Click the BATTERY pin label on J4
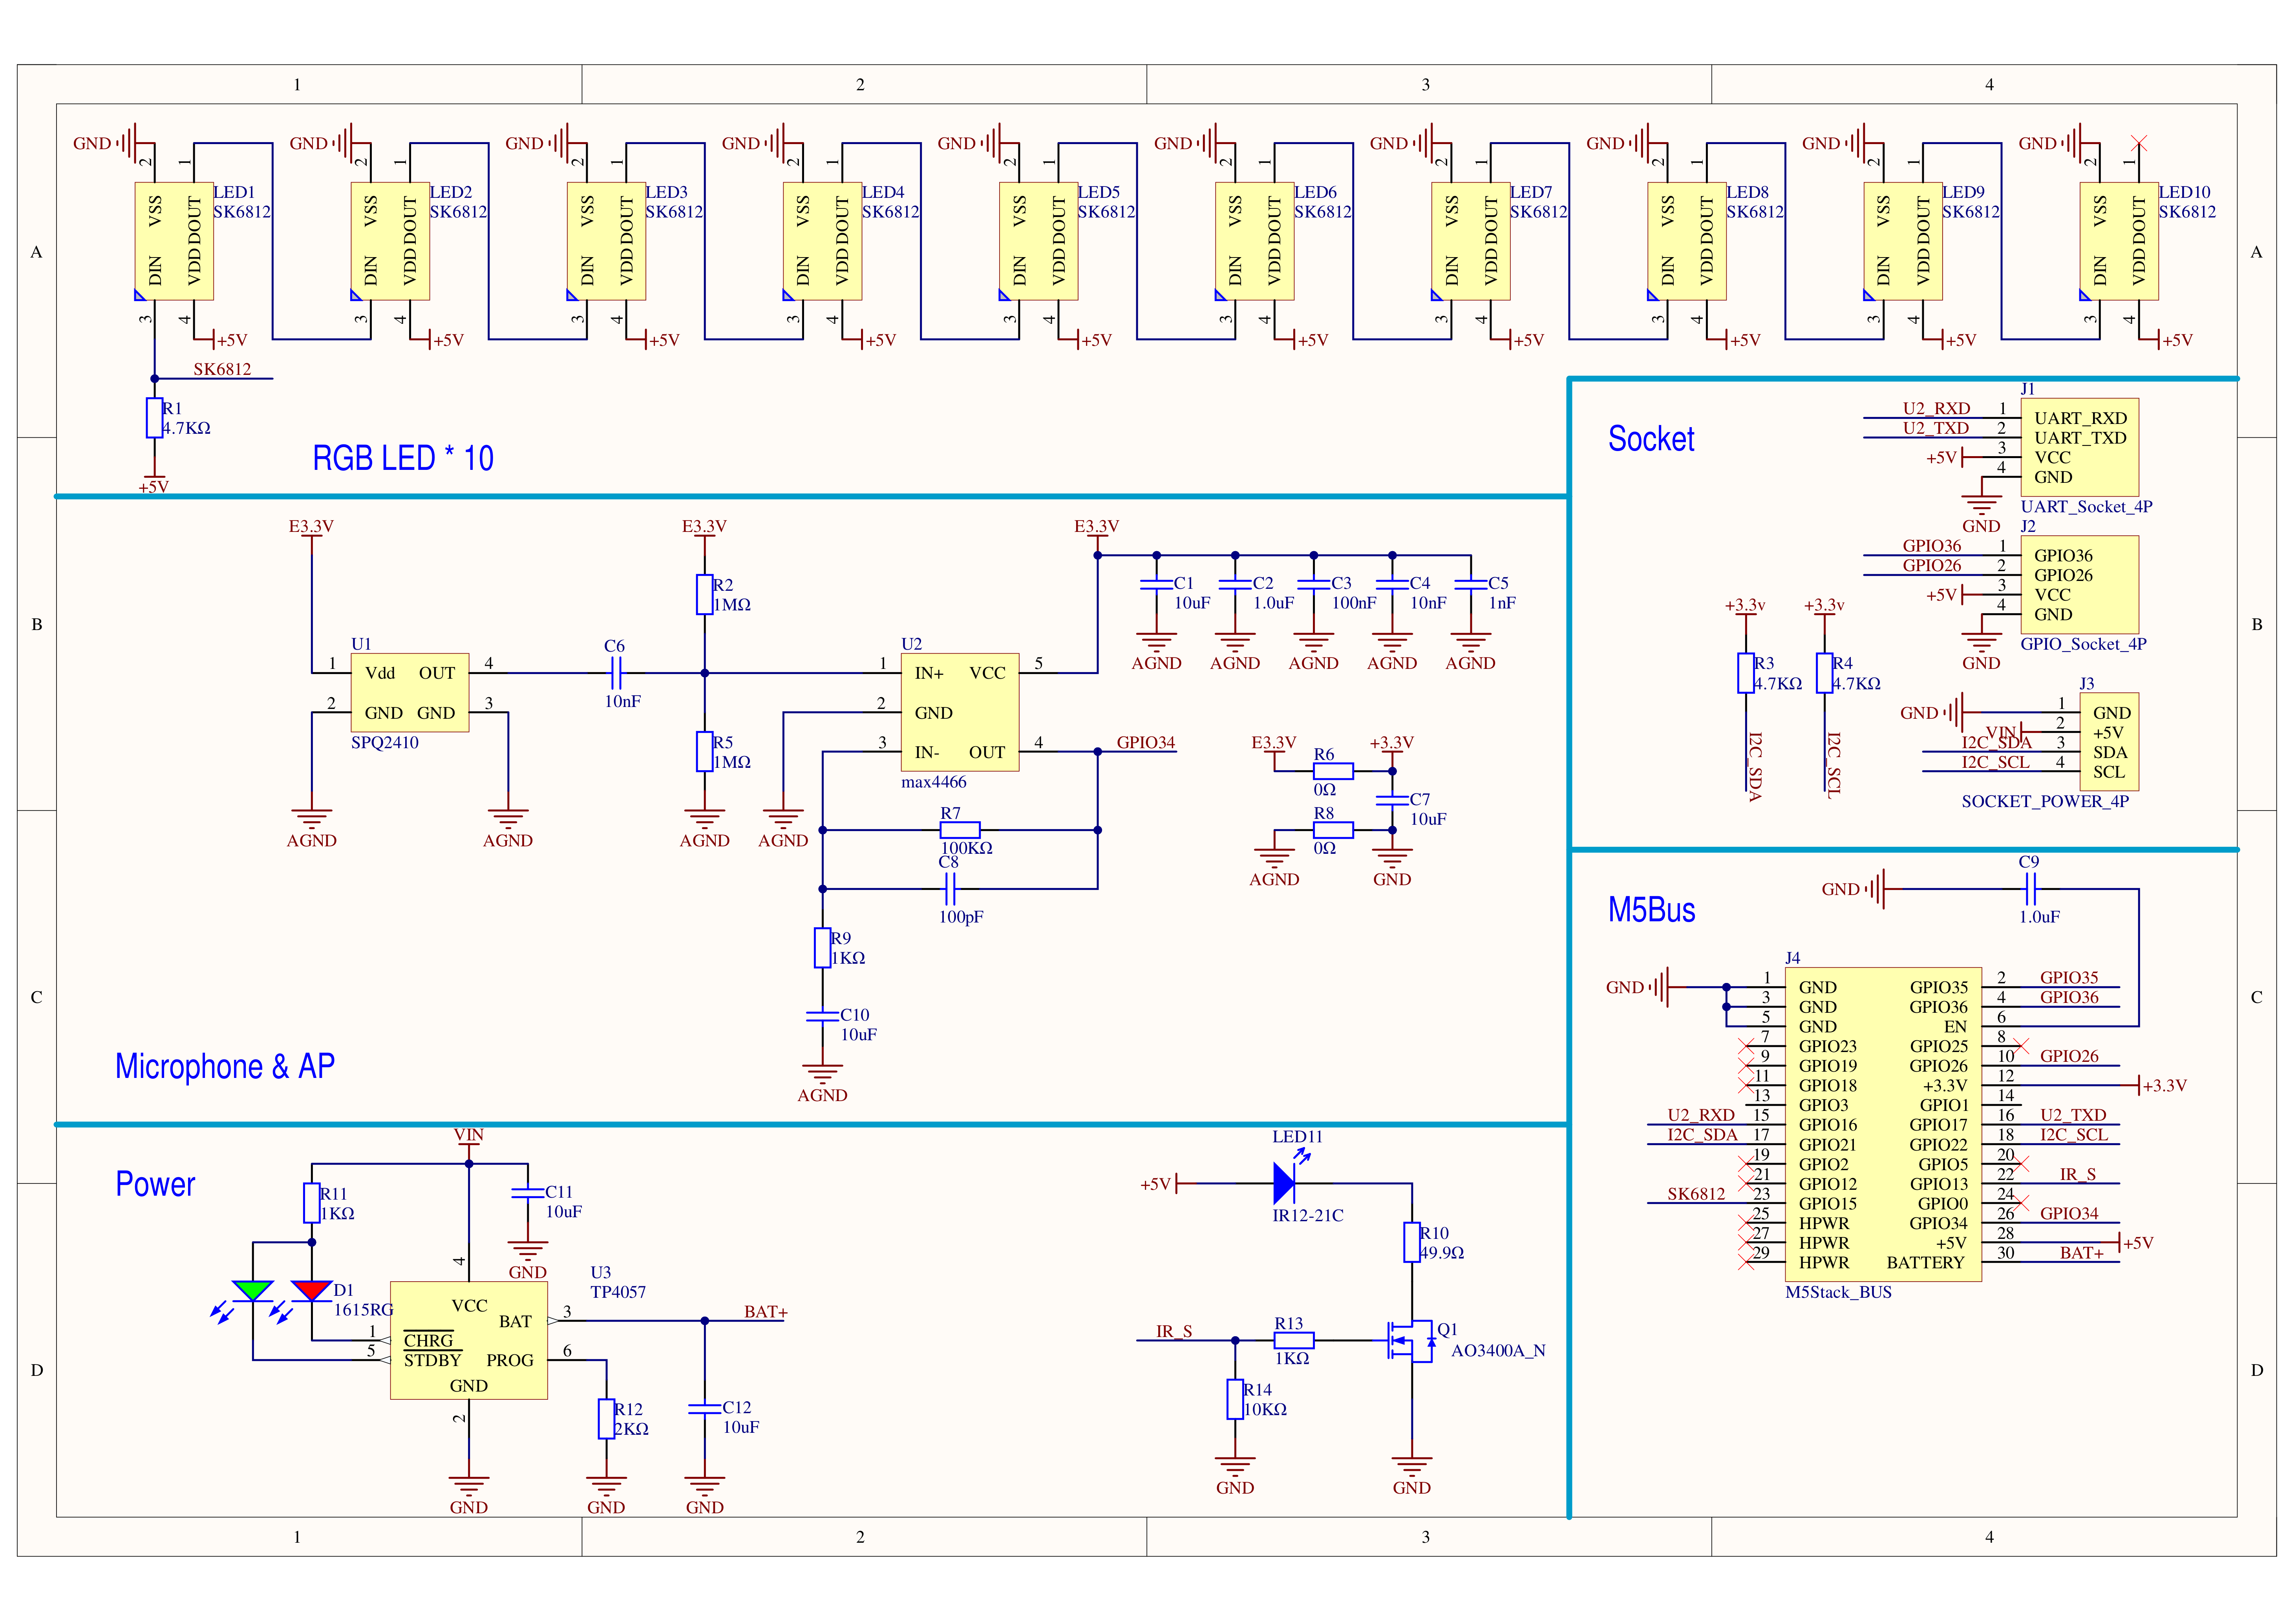 tap(1926, 1262)
